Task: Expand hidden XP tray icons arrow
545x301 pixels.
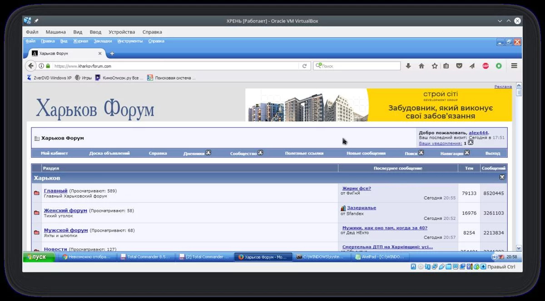Action: [495, 257]
